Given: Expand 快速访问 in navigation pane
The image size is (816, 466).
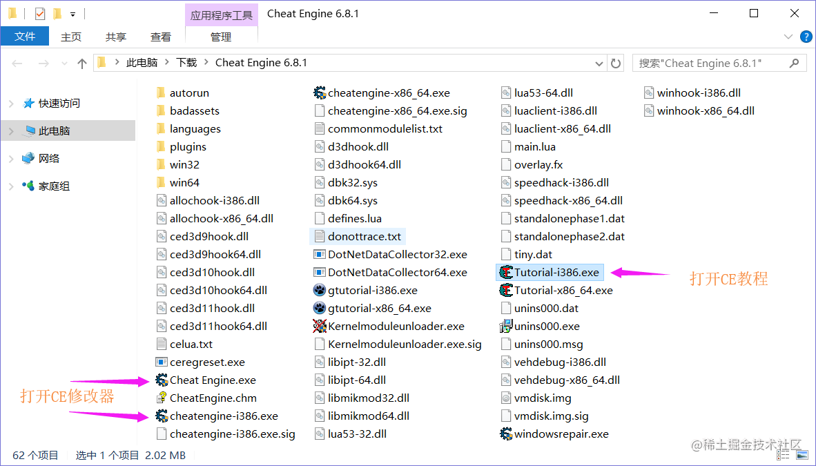Looking at the screenshot, I should pos(12,104).
